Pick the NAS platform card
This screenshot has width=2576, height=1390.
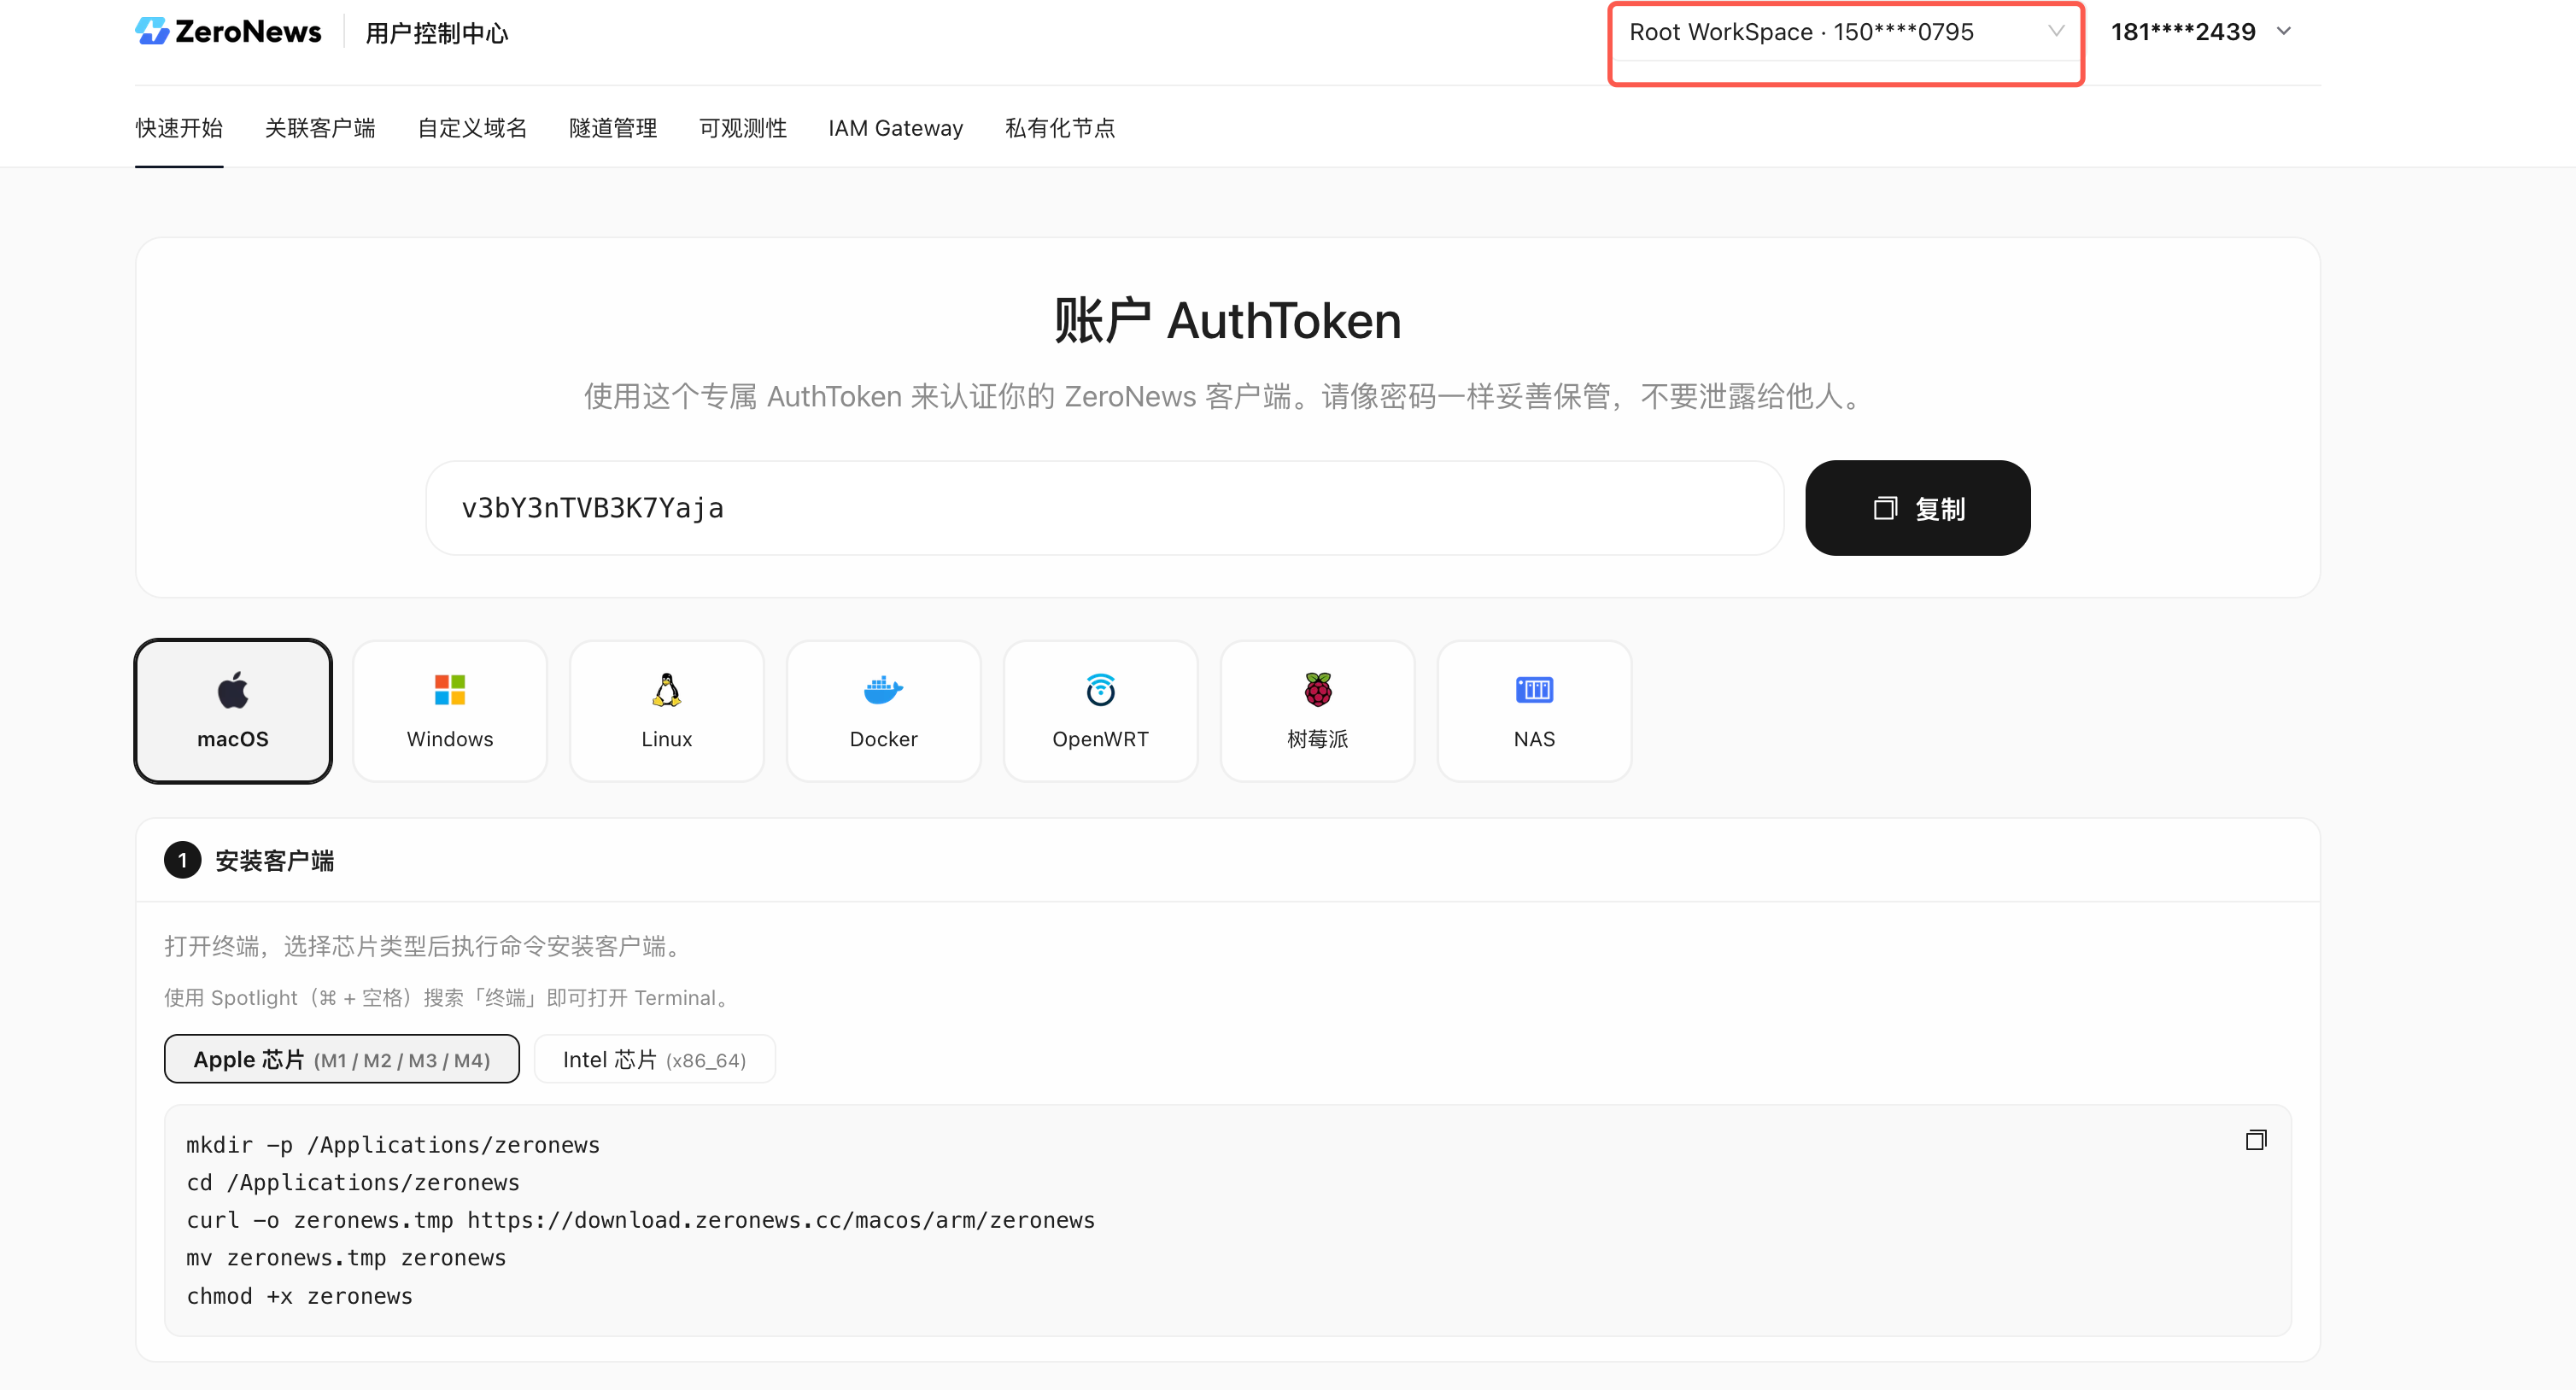coord(1535,711)
